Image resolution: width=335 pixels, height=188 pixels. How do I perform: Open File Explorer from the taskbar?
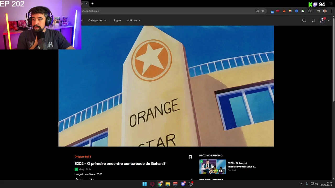pos(167,184)
